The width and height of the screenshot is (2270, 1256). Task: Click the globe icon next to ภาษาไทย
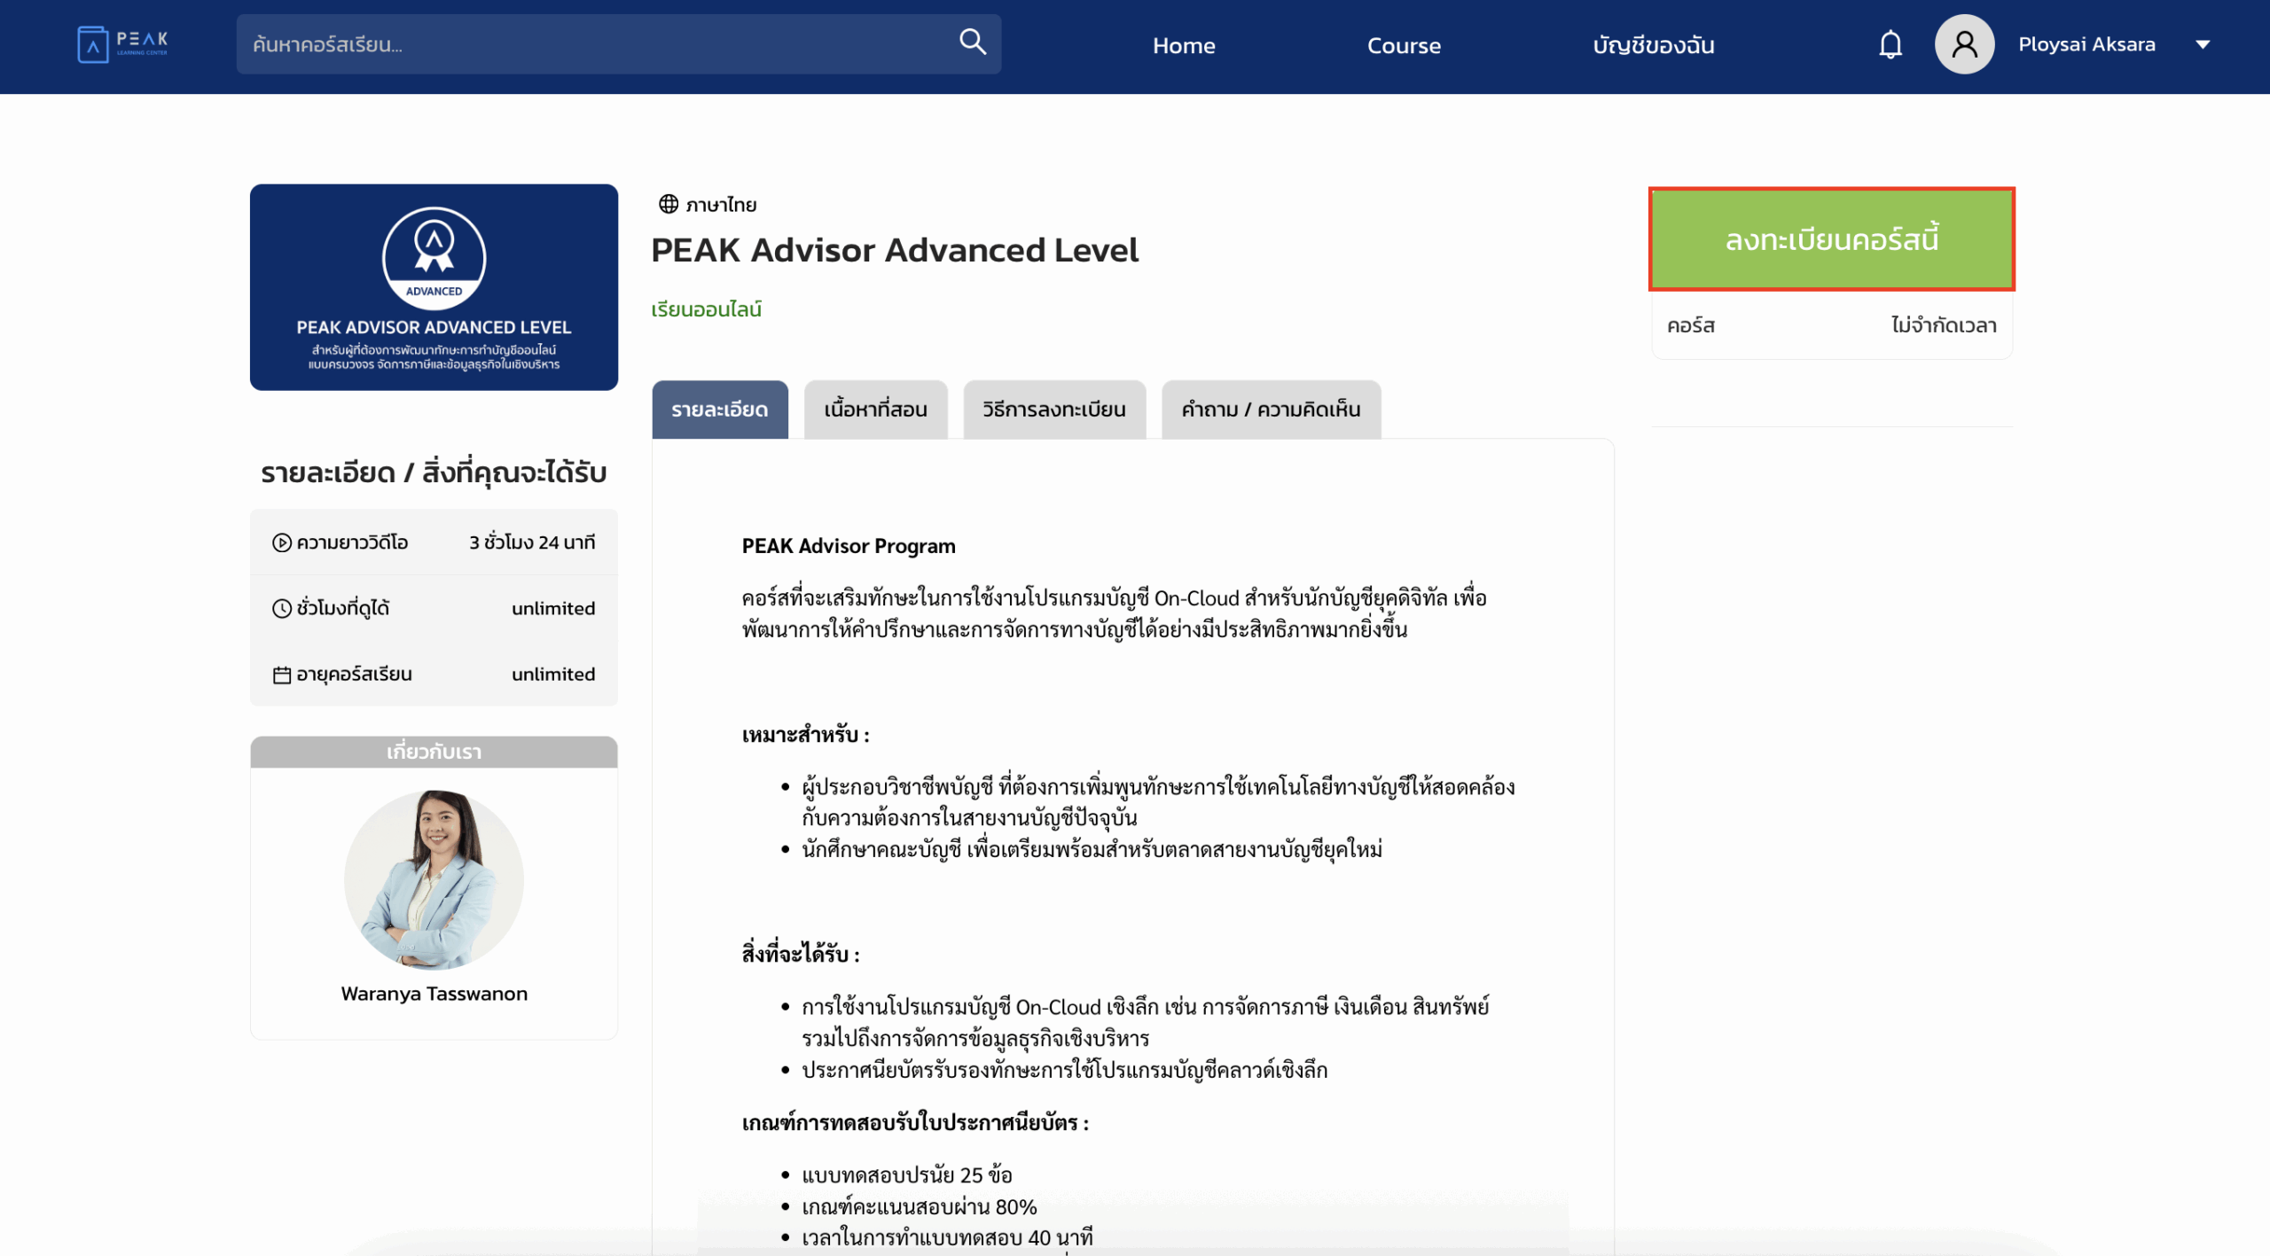pos(667,203)
